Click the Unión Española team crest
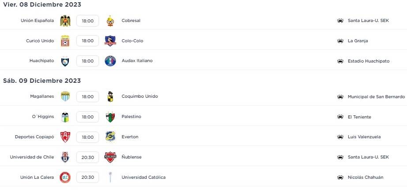Image resolution: width=407 pixels, height=192 pixels. [x=65, y=21]
